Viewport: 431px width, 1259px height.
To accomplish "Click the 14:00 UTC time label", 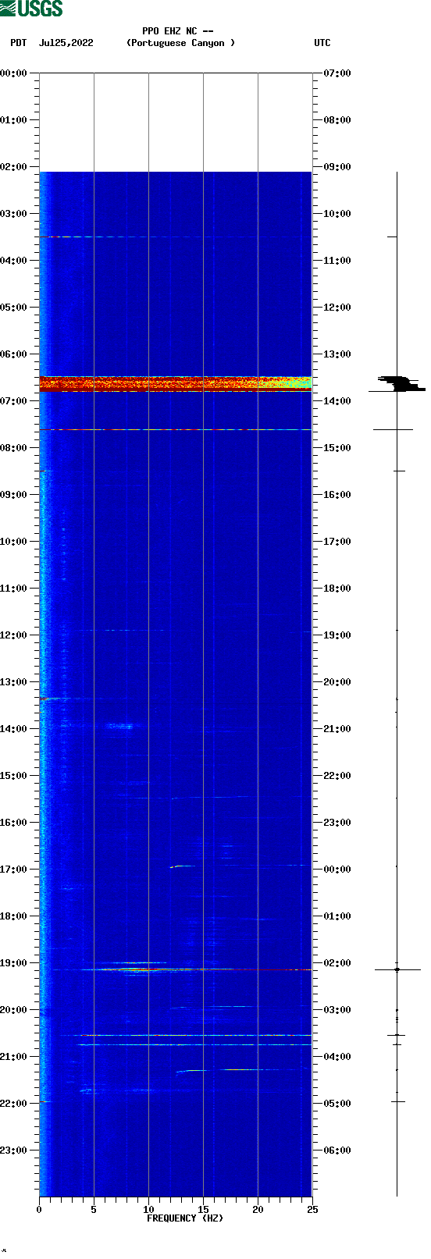I will click(x=337, y=401).
